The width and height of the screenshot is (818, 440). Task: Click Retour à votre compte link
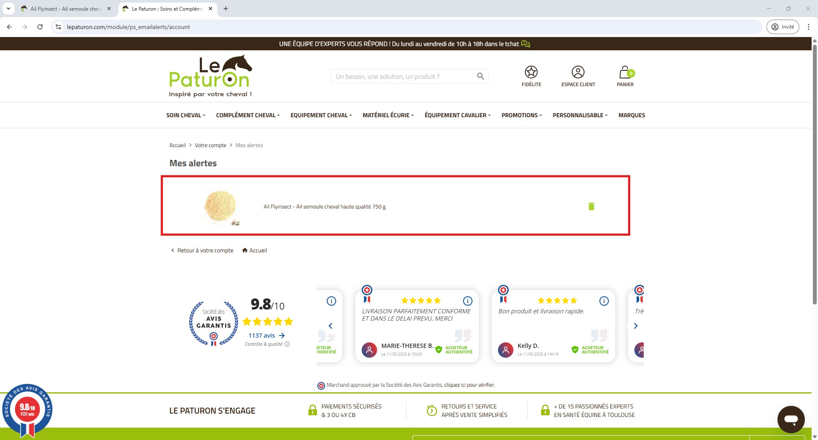[205, 250]
